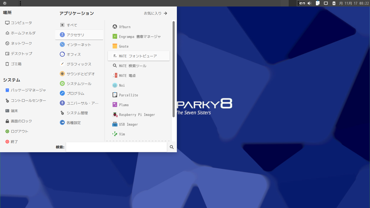The image size is (370, 208).
Task: Focus the 検索 search input field
Action: [116, 147]
